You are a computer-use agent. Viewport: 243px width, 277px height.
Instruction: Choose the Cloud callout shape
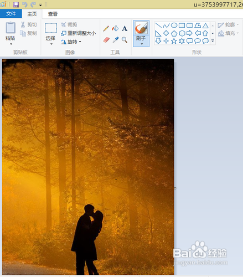click(205, 41)
